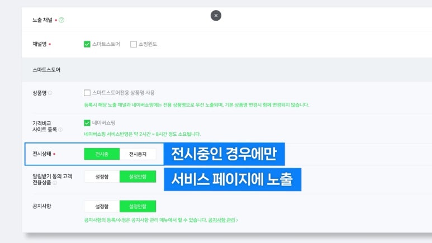
Task: Click the 노출 채널 section title
Action: click(x=44, y=20)
